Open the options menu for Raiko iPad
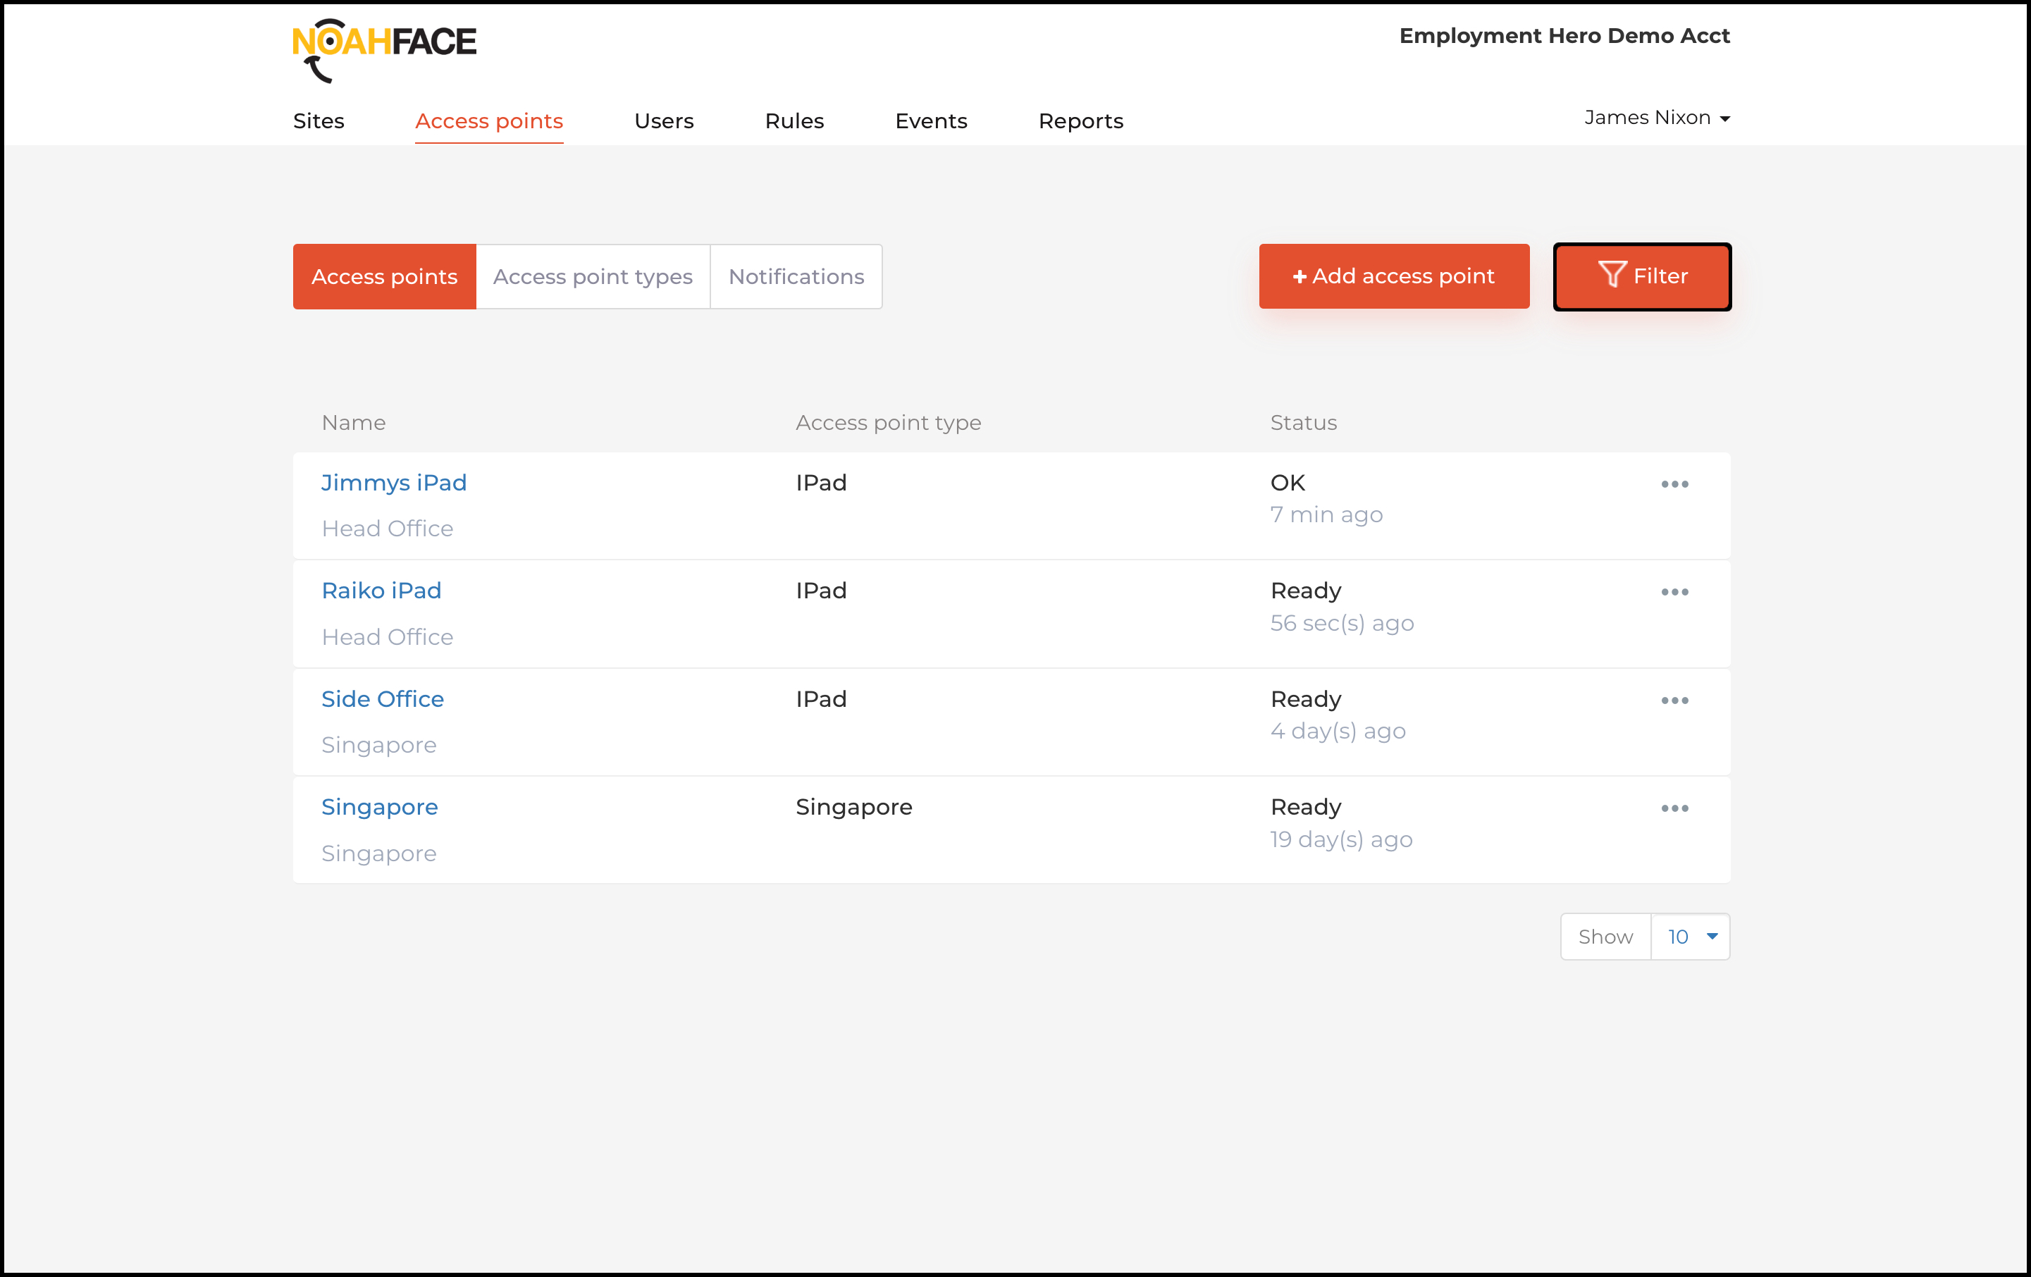 [x=1675, y=591]
